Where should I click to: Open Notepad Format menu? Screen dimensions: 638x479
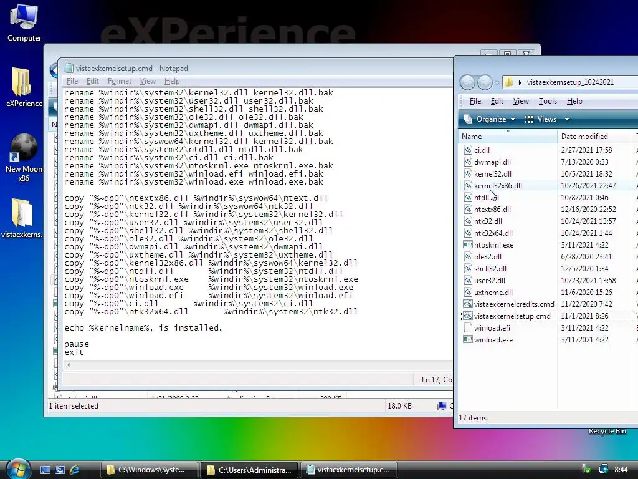pos(119,81)
